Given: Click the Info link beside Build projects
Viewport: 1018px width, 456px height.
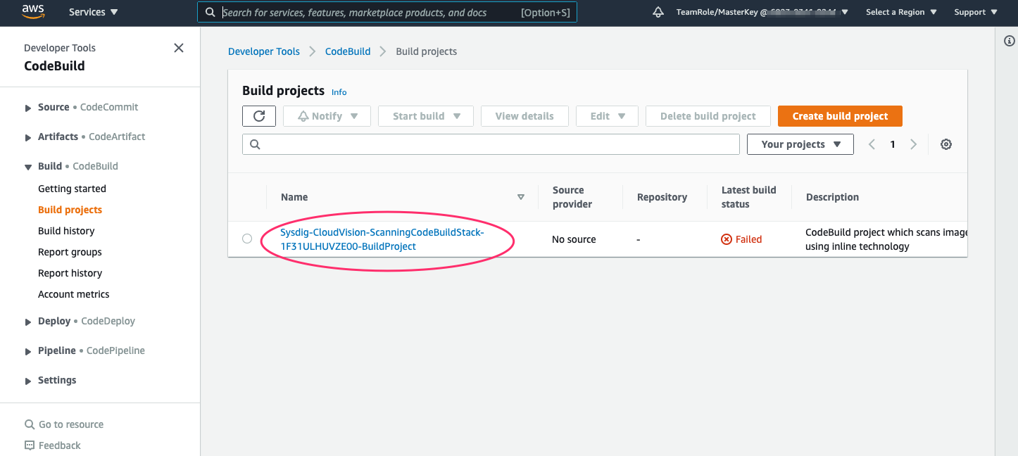Looking at the screenshot, I should pos(339,92).
